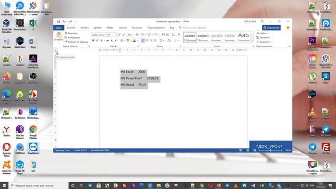336x189 pixels.
Task: Sort the selected paragraphs
Action: click(173, 35)
